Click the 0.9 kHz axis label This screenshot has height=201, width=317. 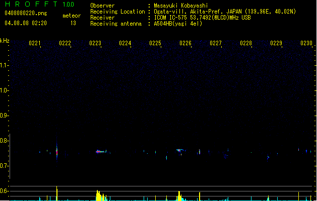tap(4, 116)
